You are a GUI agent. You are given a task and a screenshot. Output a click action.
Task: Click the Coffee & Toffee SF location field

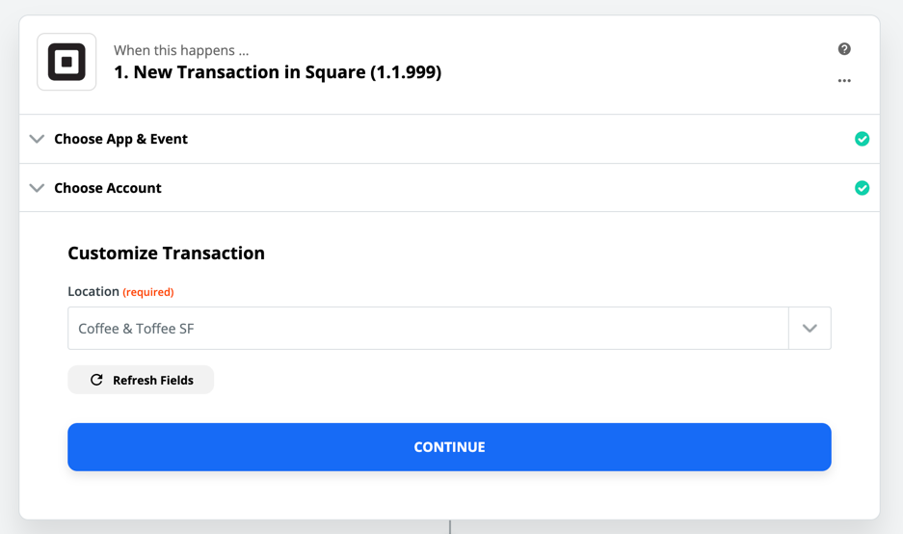(x=428, y=329)
